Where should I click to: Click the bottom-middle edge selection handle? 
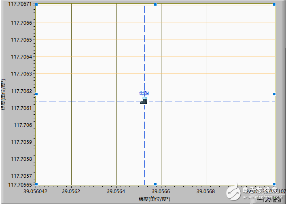click(155, 184)
